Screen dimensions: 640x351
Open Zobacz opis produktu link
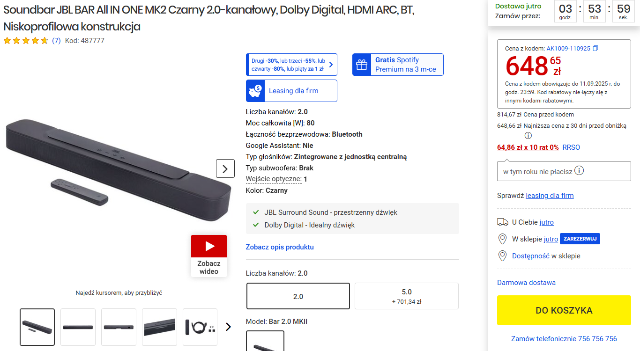[x=280, y=247]
